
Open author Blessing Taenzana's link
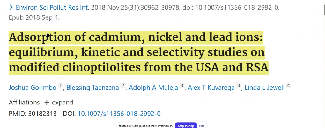[x=92, y=88]
